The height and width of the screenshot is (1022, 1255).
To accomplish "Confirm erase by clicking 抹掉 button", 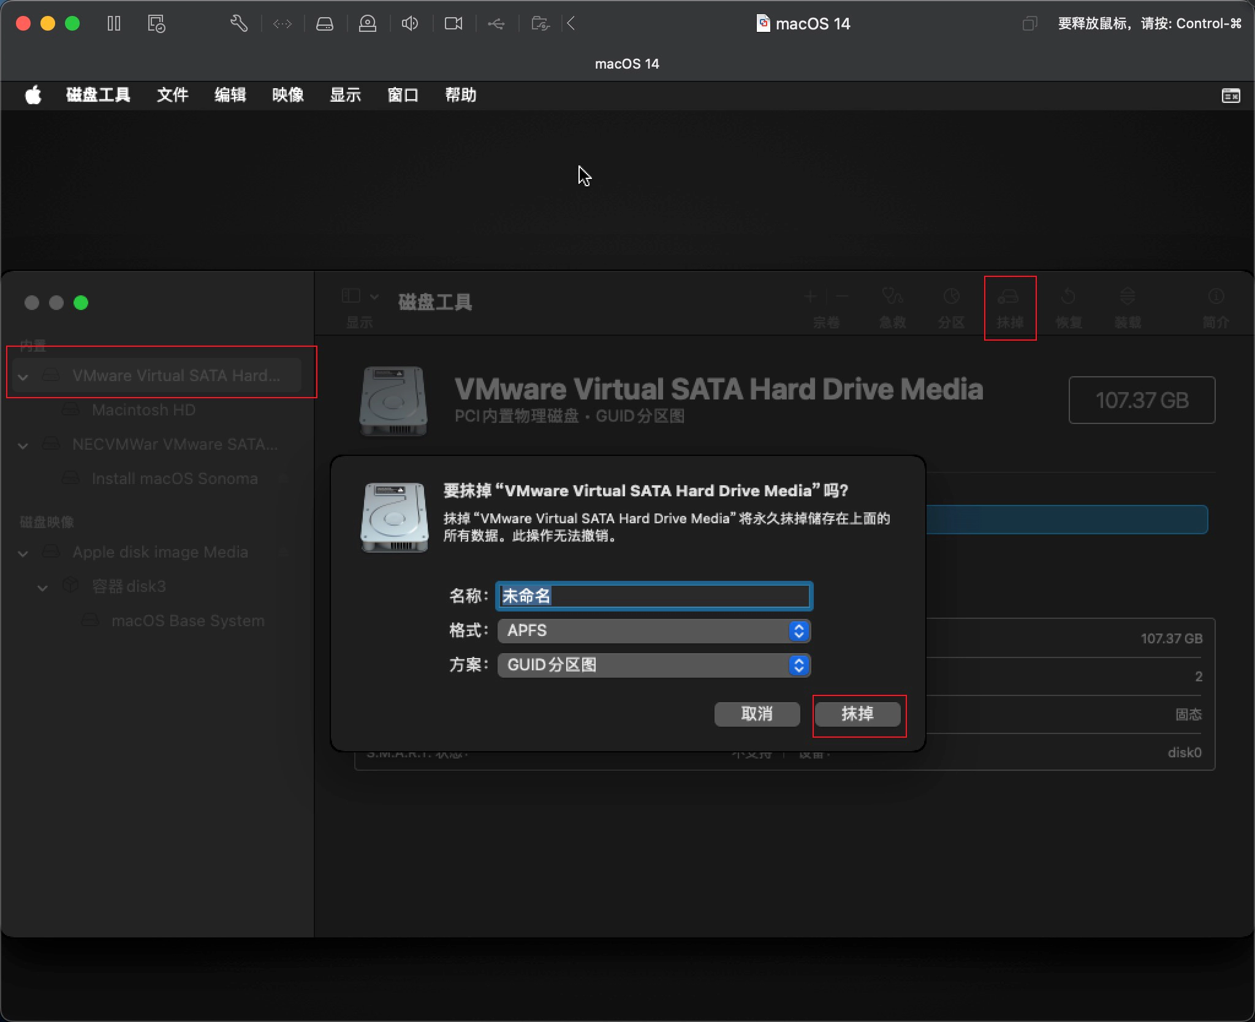I will click(x=858, y=714).
